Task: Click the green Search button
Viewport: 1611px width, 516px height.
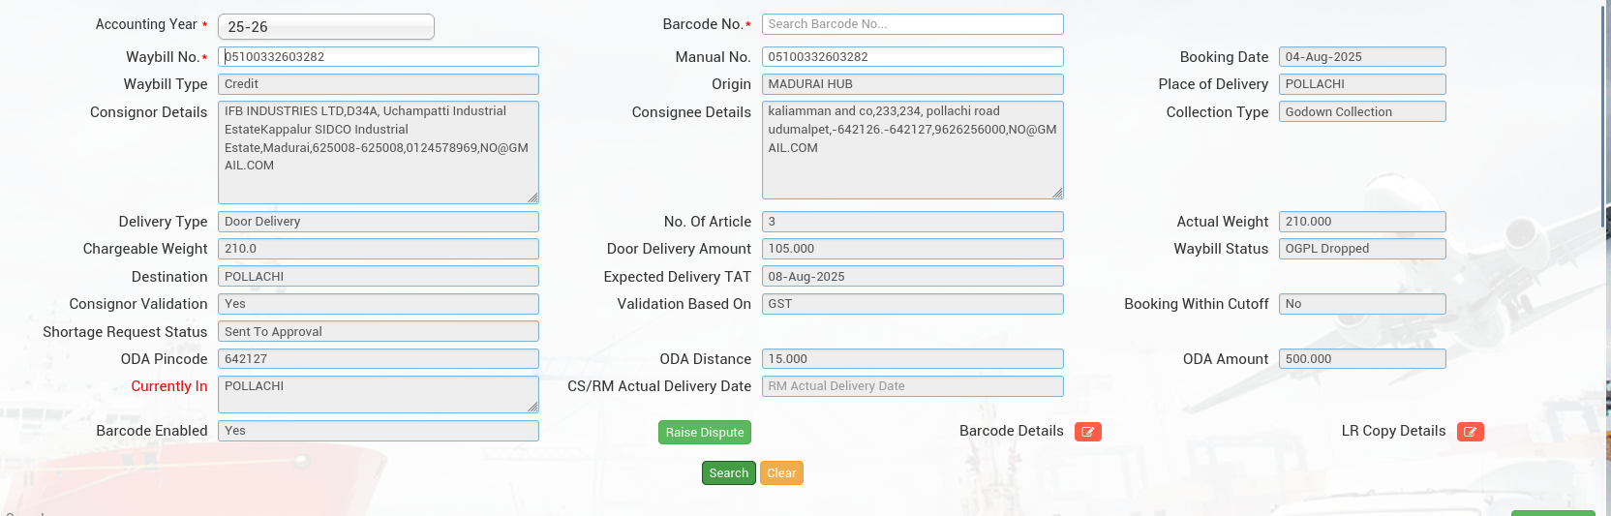Action: click(x=728, y=473)
